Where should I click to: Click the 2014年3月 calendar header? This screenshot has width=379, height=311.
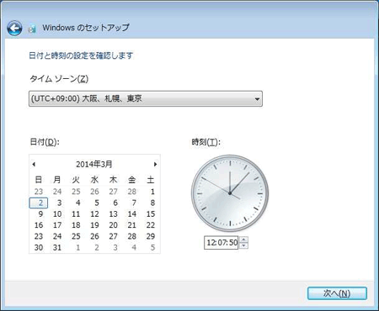pyautogui.click(x=94, y=164)
